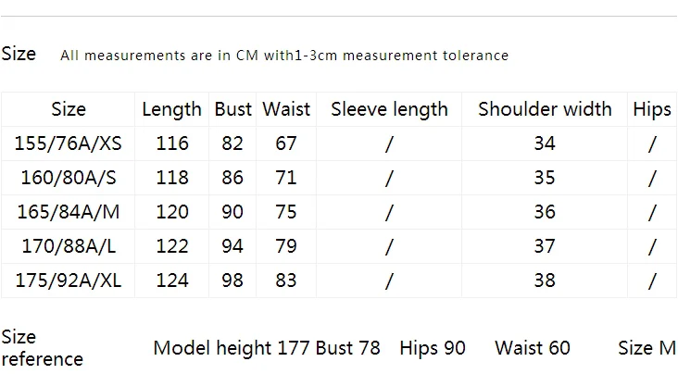678x374 pixels.
Task: Click the Size M reference text
Action: point(647,348)
